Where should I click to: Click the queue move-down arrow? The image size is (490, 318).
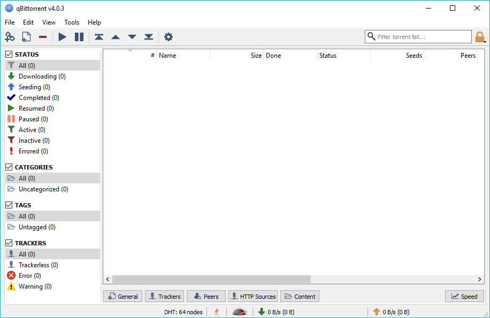[132, 37]
